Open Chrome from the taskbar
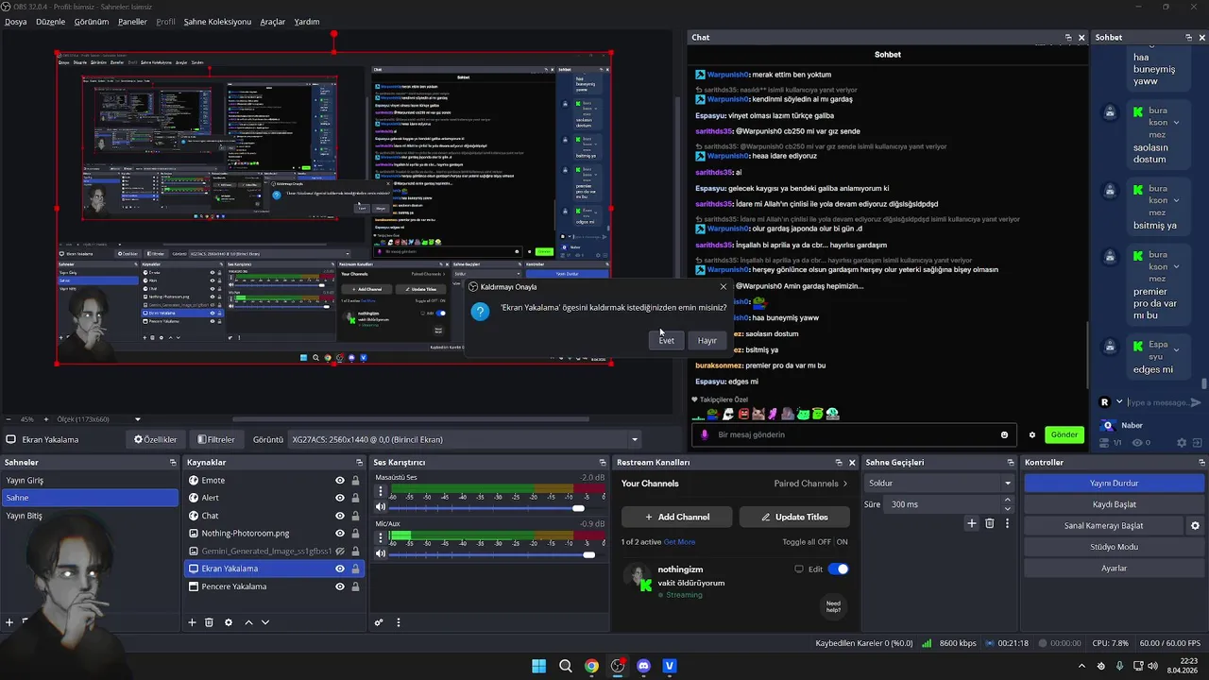 [x=591, y=666]
